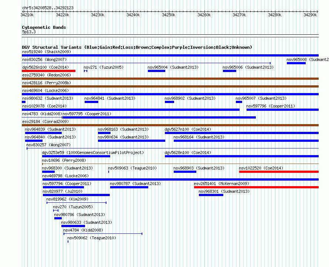Select nsv980787 (Sudmant2013) label
This screenshot has width=329, height=267.
(x=135, y=184)
